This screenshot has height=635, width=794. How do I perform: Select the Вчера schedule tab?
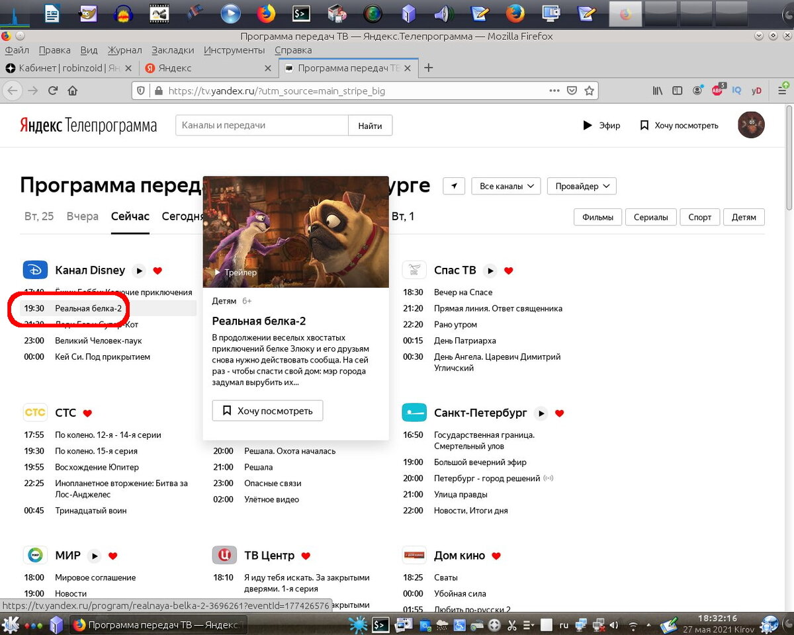pyautogui.click(x=83, y=216)
